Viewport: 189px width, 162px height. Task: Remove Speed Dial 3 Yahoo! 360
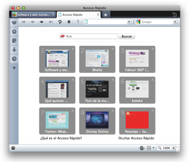click(x=153, y=49)
